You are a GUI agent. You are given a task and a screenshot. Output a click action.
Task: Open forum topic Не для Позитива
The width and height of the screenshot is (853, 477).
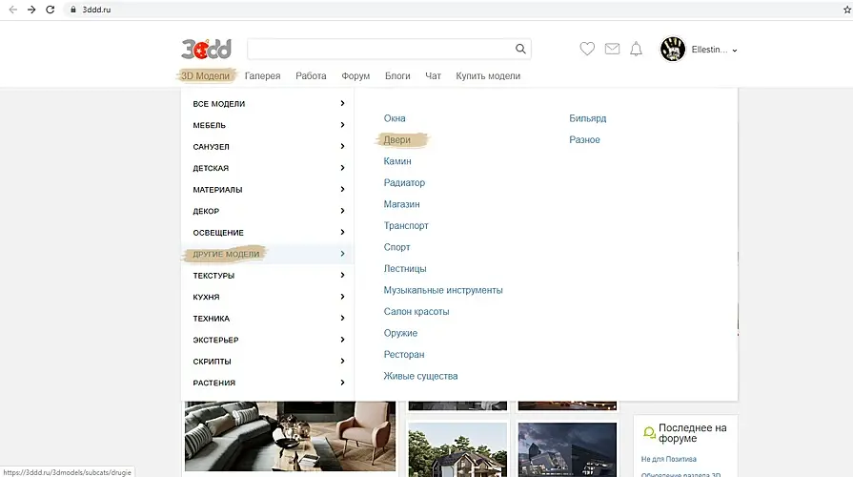coord(669,459)
